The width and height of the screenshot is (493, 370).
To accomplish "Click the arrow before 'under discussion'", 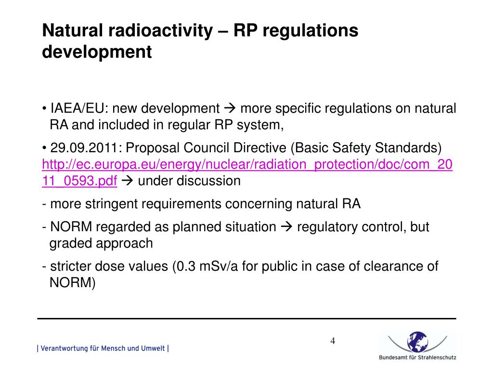I will pyautogui.click(x=127, y=181).
